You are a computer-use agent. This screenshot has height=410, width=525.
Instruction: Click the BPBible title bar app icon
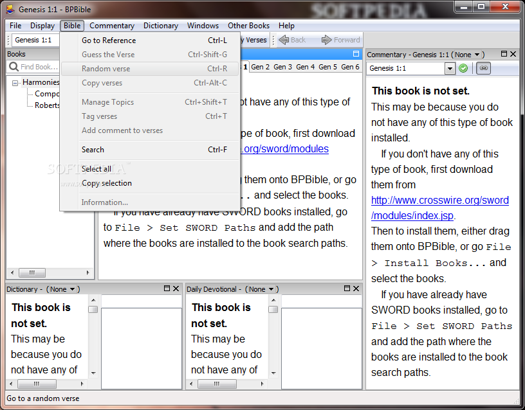[11, 9]
